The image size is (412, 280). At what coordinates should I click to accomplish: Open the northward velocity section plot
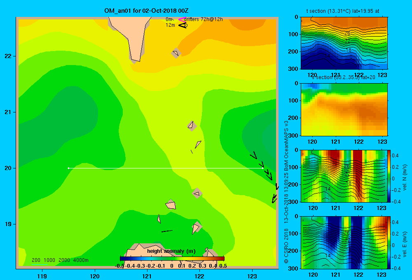point(344,176)
